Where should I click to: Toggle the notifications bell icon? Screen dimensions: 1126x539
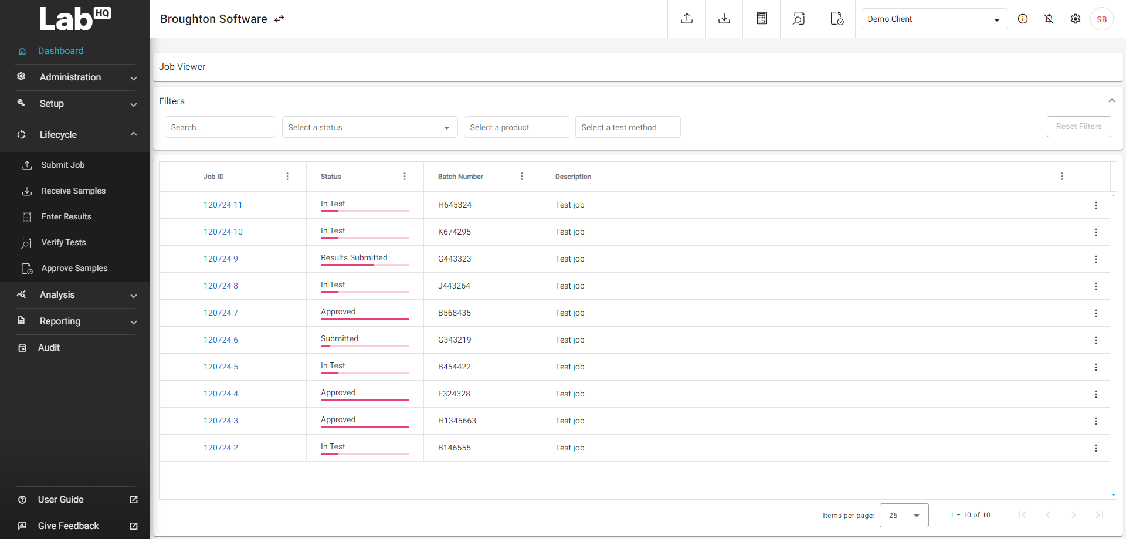point(1049,19)
